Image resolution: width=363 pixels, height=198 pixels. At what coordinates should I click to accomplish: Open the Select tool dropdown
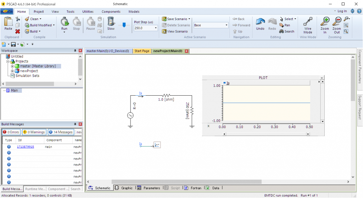pyautogui.click(x=295, y=19)
